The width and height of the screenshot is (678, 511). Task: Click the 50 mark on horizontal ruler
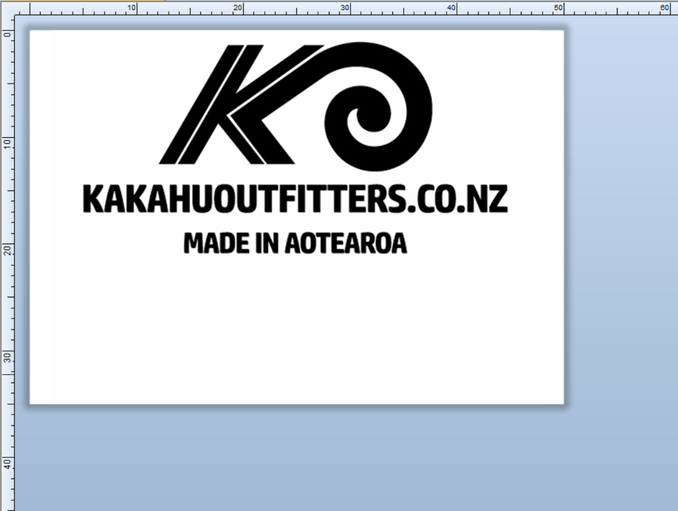tap(558, 8)
